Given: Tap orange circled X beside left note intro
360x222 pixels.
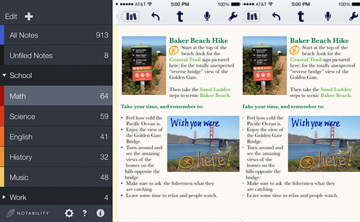Looking at the screenshot, I should (174, 50).
